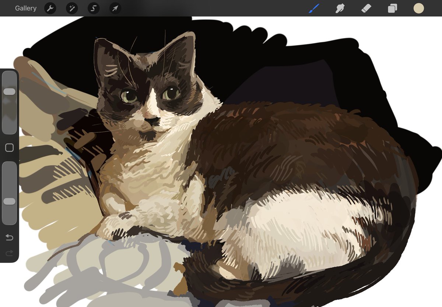
Task: Select the Smudge finger tool
Action: [x=340, y=8]
